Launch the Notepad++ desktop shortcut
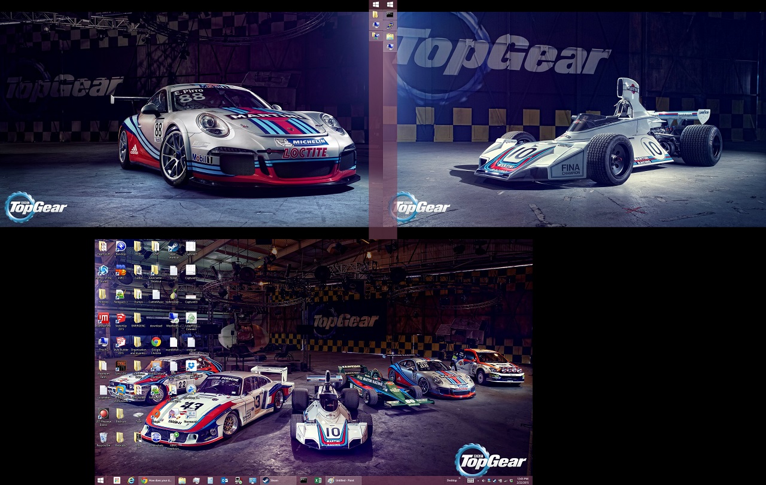Viewport: 766px width, 485px height. tap(121, 297)
